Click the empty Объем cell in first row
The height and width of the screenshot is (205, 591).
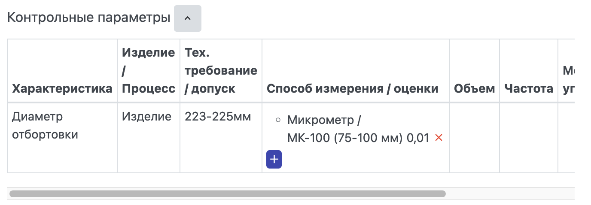475,138
